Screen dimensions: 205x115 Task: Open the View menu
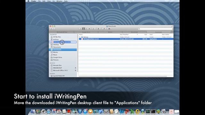pyautogui.click(x=49, y=1)
